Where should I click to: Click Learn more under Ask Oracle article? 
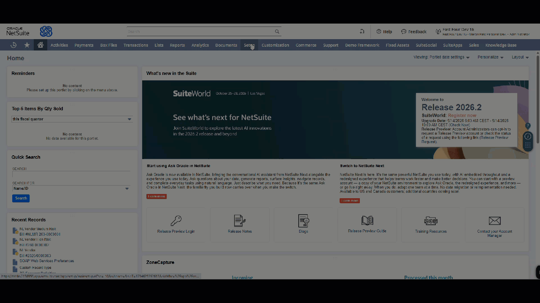click(x=157, y=197)
